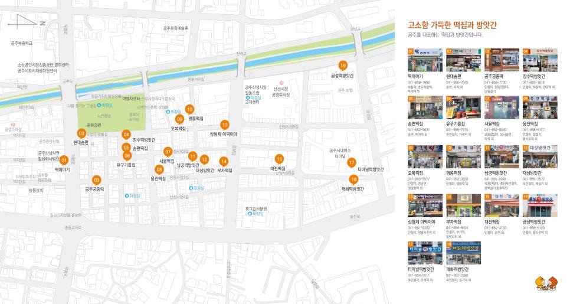Image resolution: width=570 pixels, height=304 pixels.
Task: Click map pin 05 for 송편떡집
Action: pos(126,148)
